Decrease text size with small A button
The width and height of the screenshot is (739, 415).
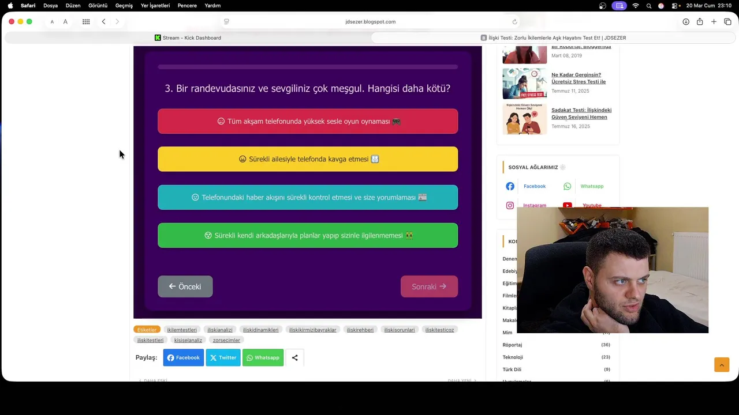52,22
